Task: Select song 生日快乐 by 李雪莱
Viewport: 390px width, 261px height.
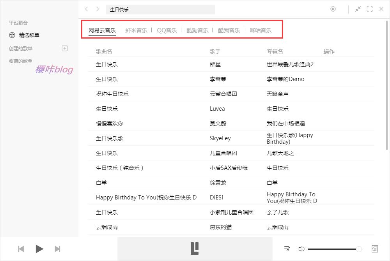Action: pyautogui.click(x=107, y=79)
